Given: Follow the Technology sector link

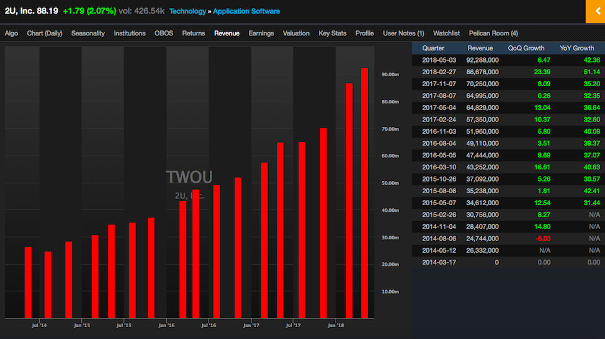Looking at the screenshot, I should (x=187, y=11).
